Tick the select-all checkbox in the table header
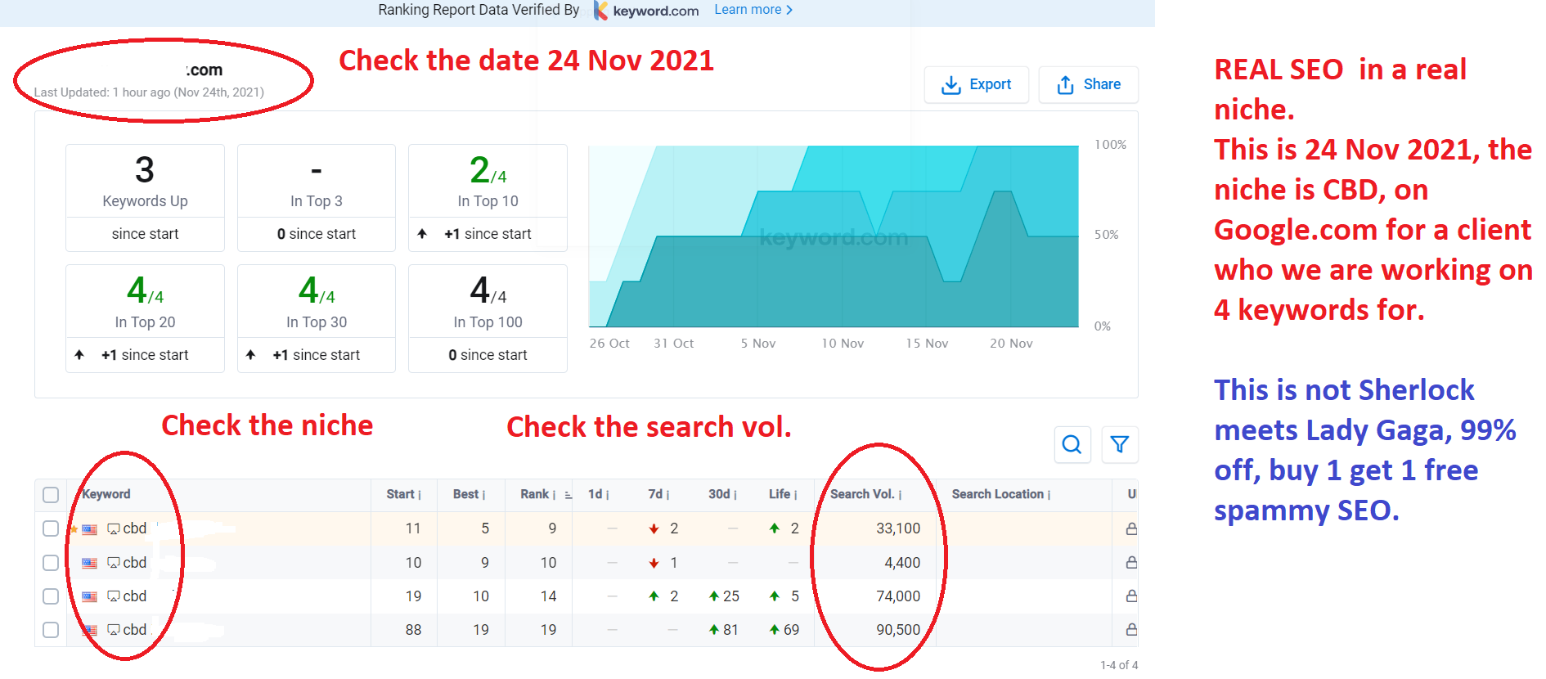Viewport: 1546px width, 679px height. click(51, 495)
